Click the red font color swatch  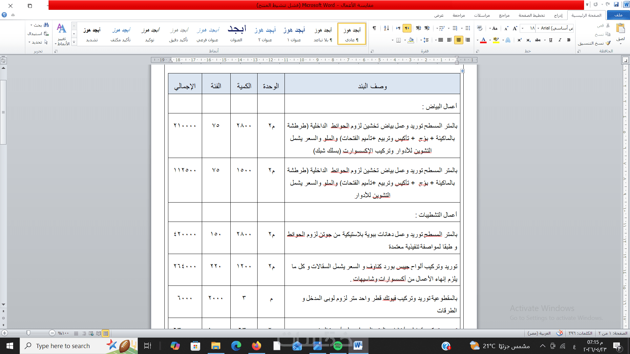click(x=483, y=40)
